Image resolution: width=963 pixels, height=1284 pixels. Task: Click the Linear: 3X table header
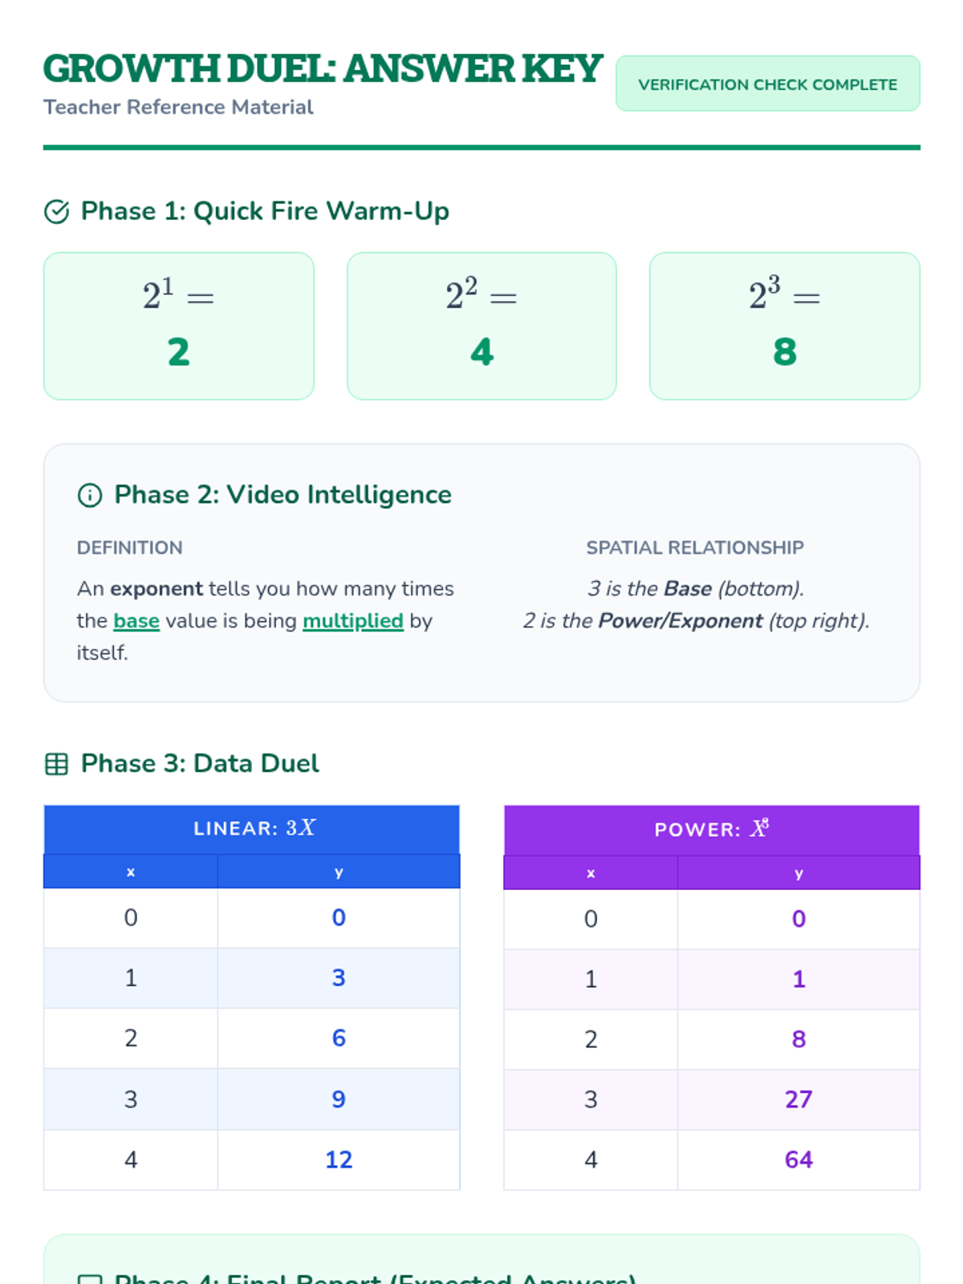pyautogui.click(x=252, y=829)
